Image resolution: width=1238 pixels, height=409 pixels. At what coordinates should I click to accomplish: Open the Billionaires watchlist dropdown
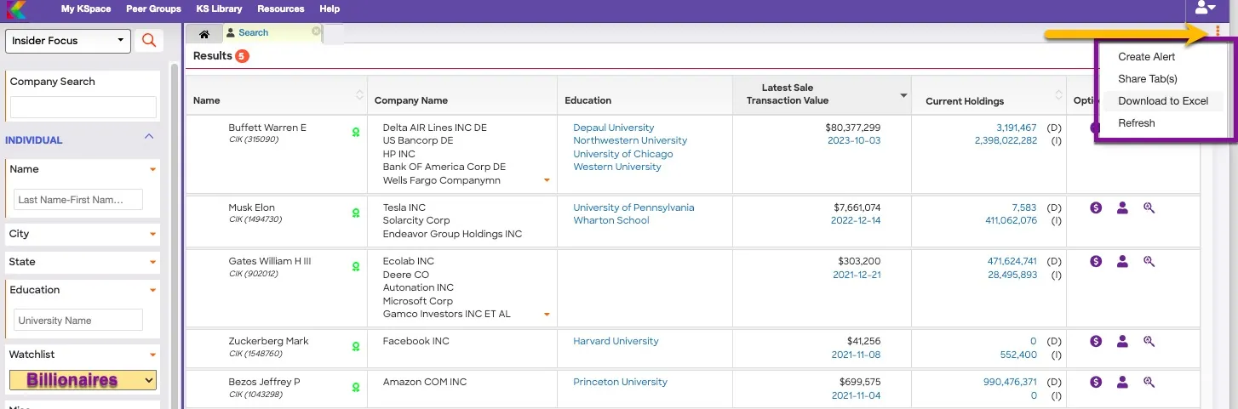point(83,380)
